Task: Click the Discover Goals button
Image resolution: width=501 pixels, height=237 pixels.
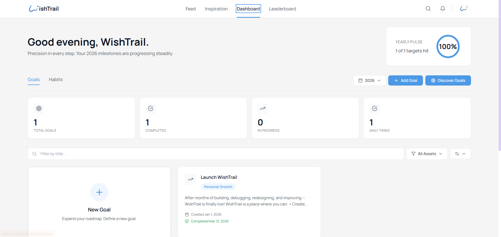Action: click(448, 80)
